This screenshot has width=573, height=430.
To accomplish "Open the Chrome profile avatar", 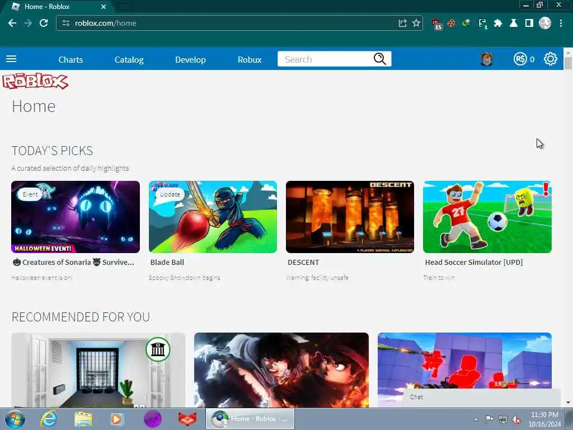I will (x=545, y=23).
